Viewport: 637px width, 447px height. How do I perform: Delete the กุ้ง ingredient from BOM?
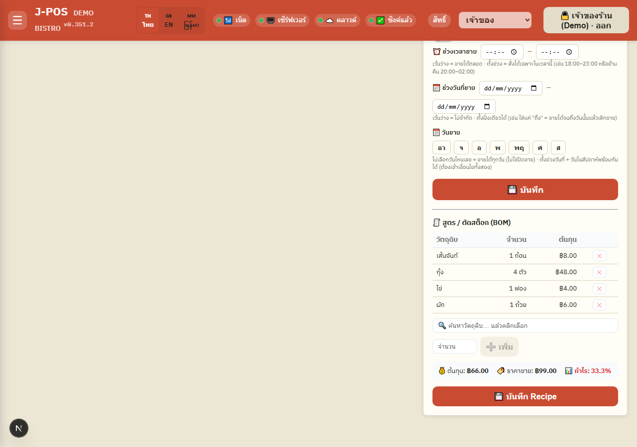click(599, 272)
